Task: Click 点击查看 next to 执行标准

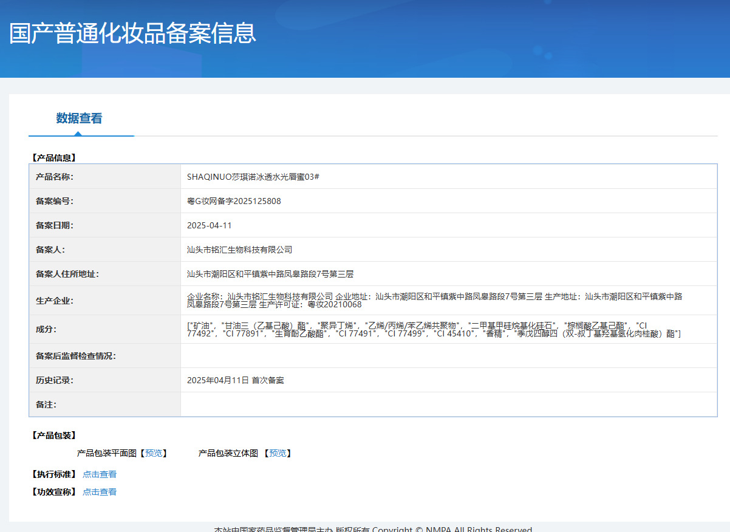Action: pos(100,474)
